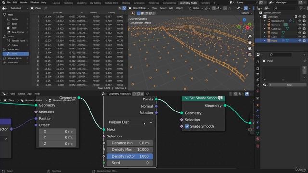
Task: Click the zoom magnifier gizmo in viewport
Action: tap(250, 37)
